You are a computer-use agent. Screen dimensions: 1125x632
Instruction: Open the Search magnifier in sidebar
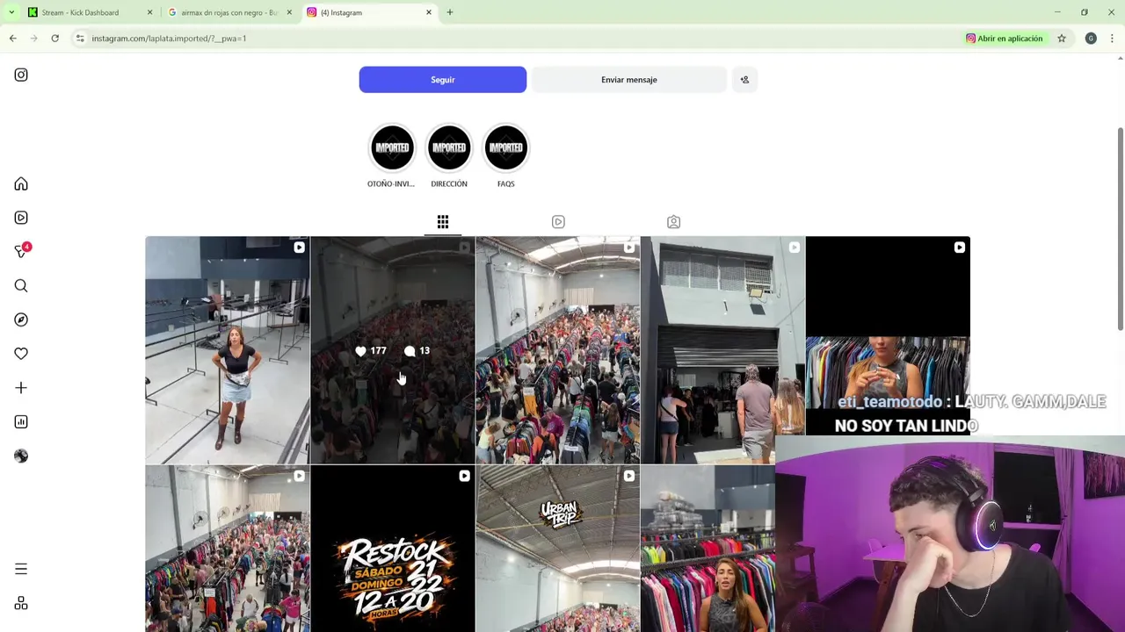point(21,285)
